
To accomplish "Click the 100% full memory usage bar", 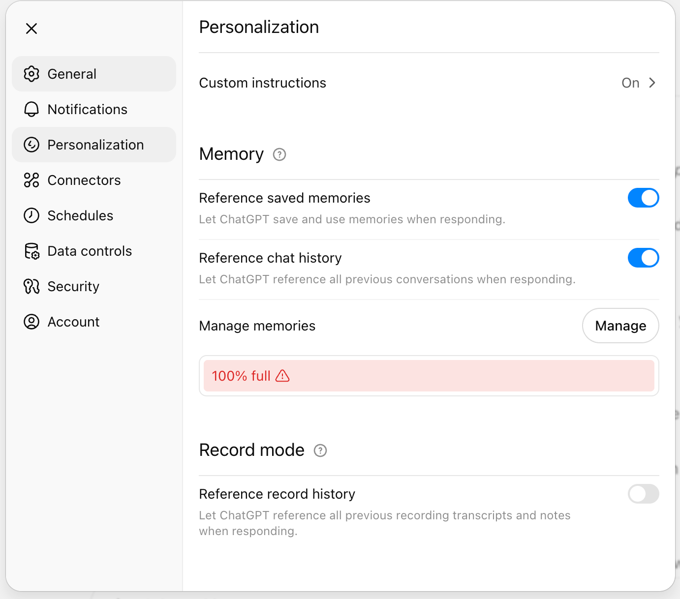I will pos(429,376).
